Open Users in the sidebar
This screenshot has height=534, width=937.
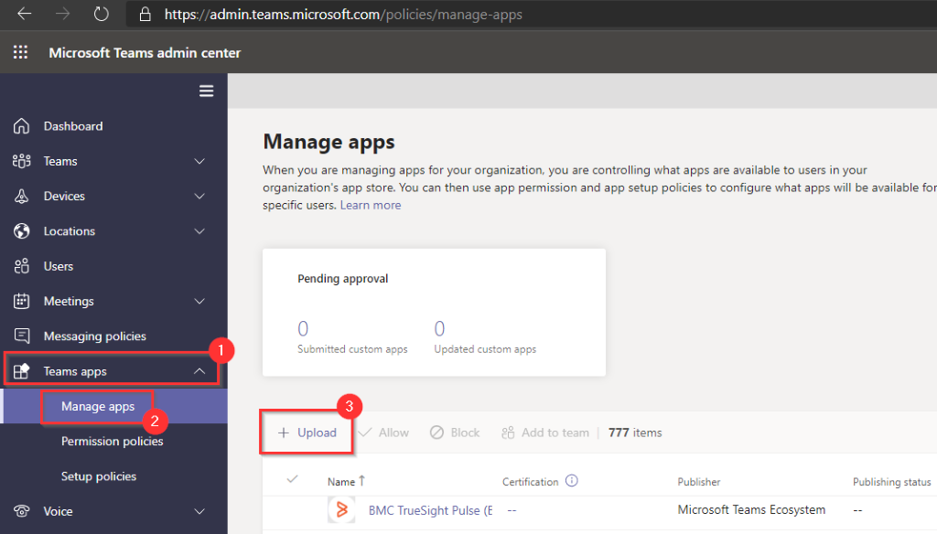[58, 266]
